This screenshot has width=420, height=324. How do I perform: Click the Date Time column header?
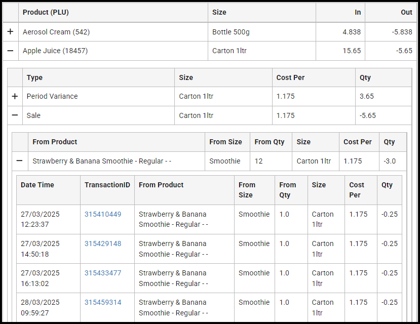pos(37,185)
